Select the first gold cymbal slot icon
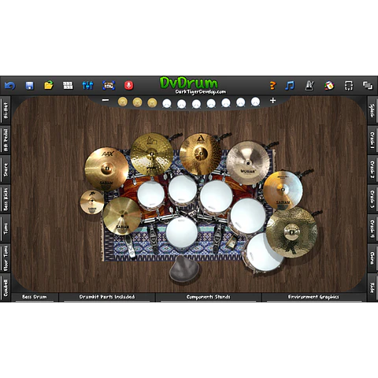The width and height of the screenshot is (378, 378). (x=123, y=102)
